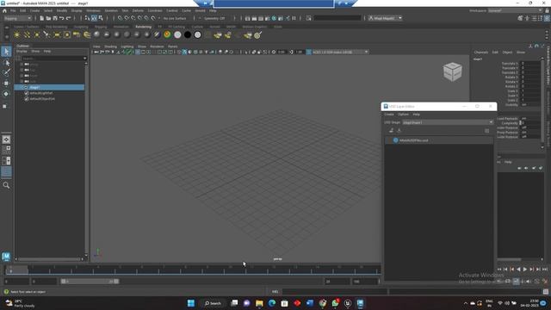551x310 pixels.
Task: Select the layer row in USD Layer Editor
Action: 439,140
